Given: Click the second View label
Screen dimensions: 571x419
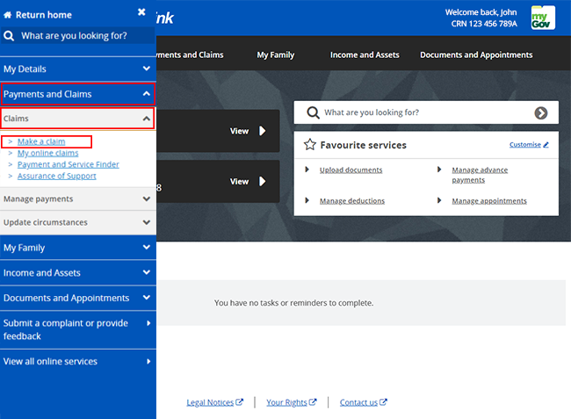Looking at the screenshot, I should [239, 182].
